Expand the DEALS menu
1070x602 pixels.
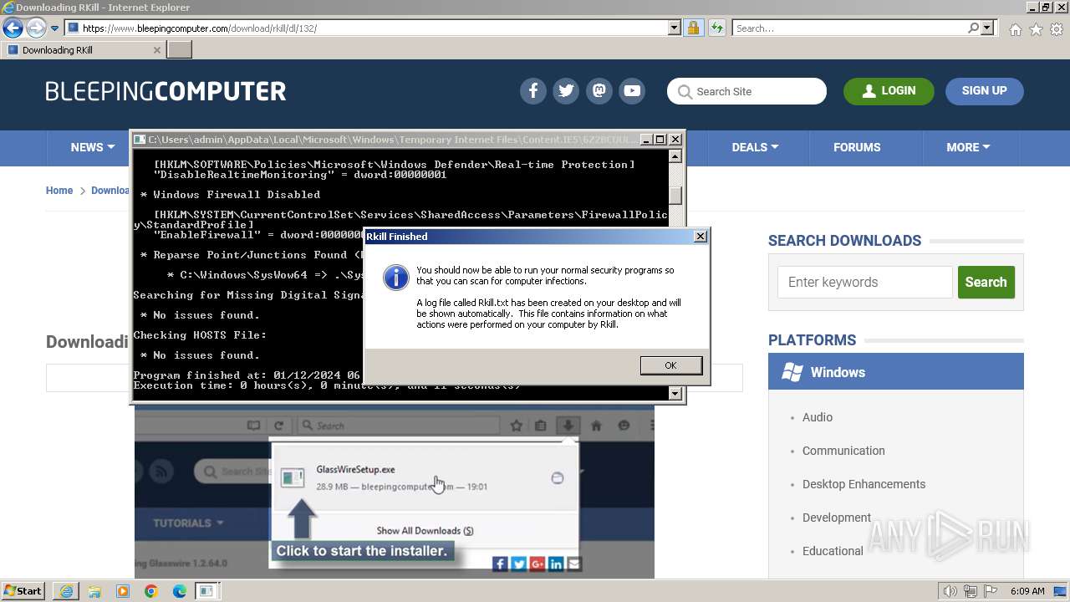755,147
